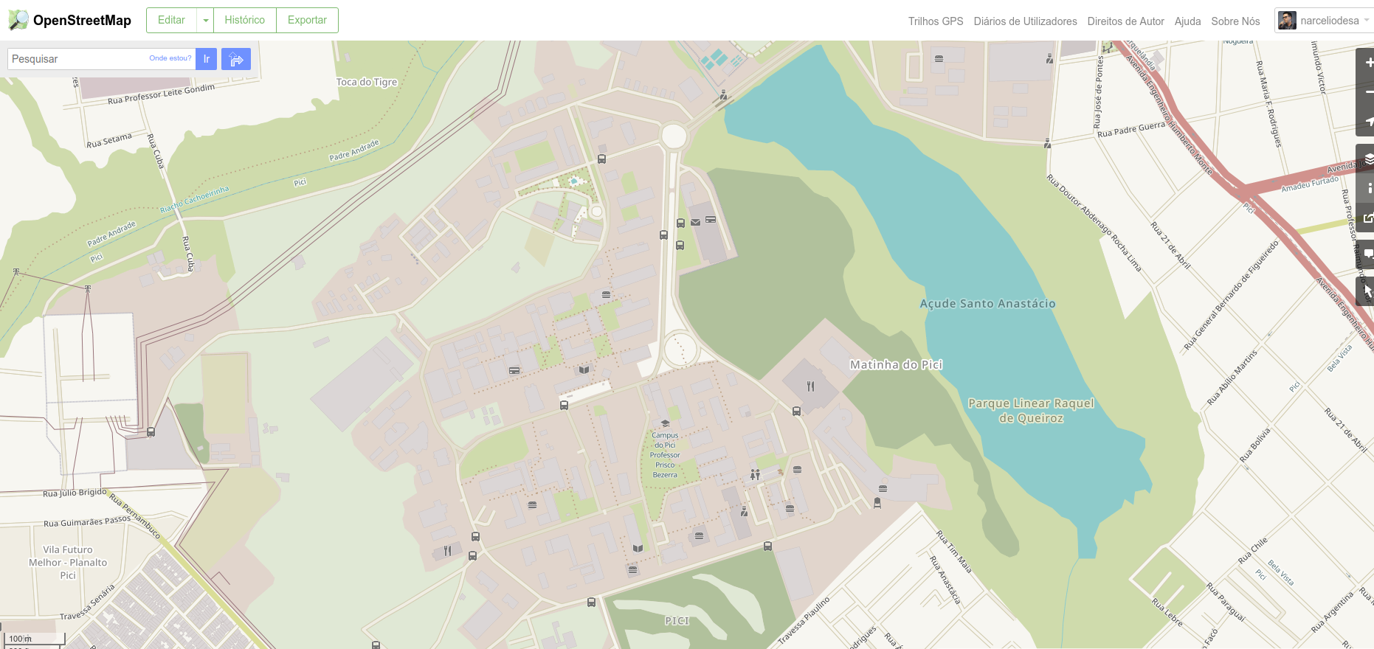This screenshot has width=1374, height=649.
Task: Open the Editar dropdown arrow
Action: point(205,21)
